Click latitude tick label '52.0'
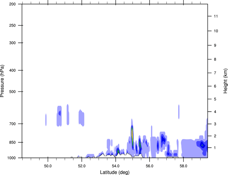The height and width of the screenshot is (175, 228). [82, 166]
